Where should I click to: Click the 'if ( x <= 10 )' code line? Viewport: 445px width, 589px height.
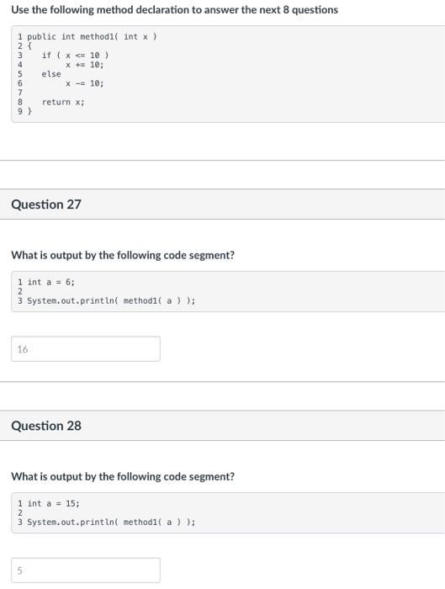click(75, 56)
